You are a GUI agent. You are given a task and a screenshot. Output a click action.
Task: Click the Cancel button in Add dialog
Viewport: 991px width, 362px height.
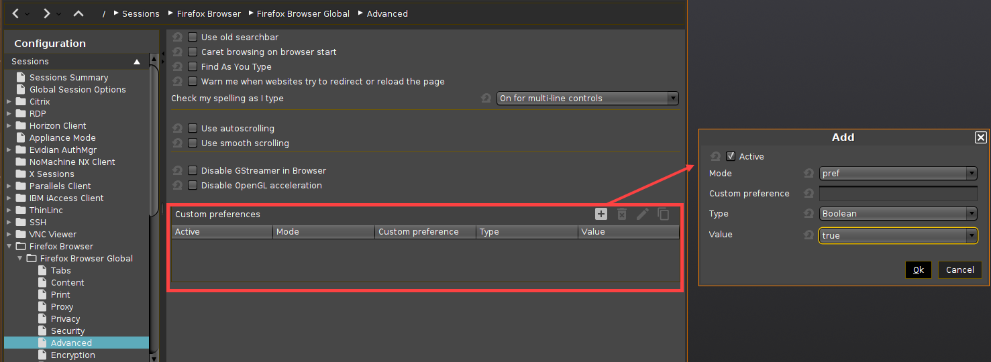point(959,269)
